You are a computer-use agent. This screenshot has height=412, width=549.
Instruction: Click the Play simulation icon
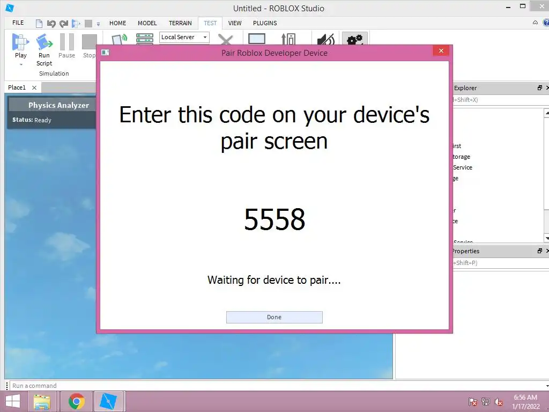coord(20,42)
